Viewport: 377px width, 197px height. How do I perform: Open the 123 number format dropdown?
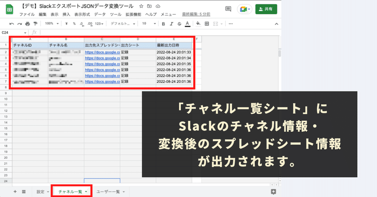click(99, 24)
